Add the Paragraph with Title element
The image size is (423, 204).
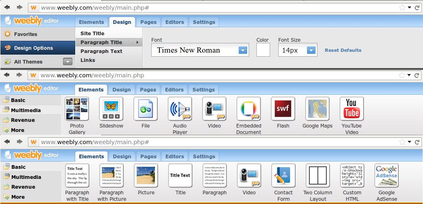point(77,175)
